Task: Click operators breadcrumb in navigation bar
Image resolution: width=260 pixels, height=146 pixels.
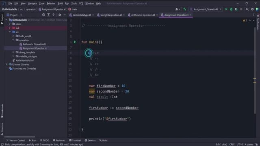Action: tap(31, 9)
